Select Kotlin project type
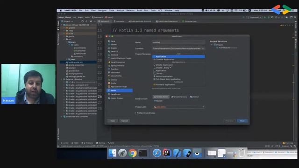Image resolution: width=299 pixels, height=168 pixels. [120, 91]
